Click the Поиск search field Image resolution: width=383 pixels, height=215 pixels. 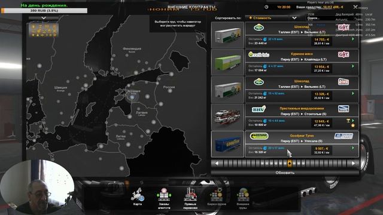click(330, 18)
